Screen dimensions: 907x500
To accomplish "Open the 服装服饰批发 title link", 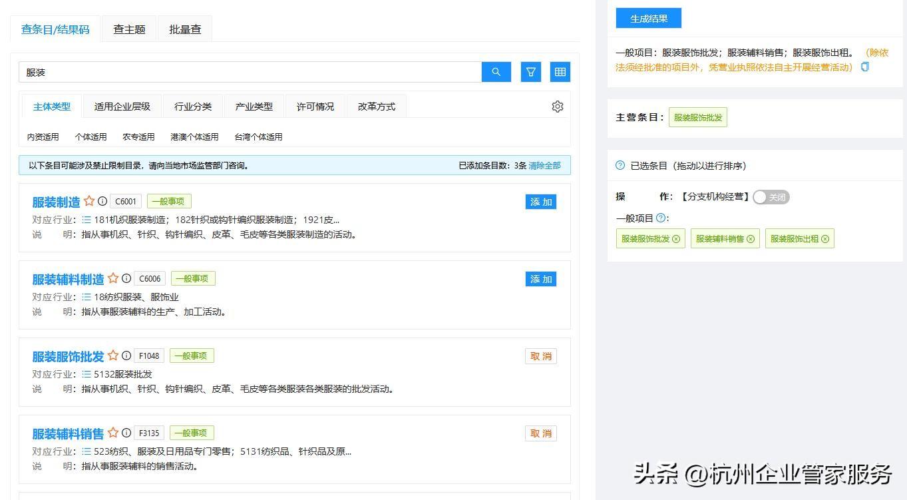I will pyautogui.click(x=68, y=356).
